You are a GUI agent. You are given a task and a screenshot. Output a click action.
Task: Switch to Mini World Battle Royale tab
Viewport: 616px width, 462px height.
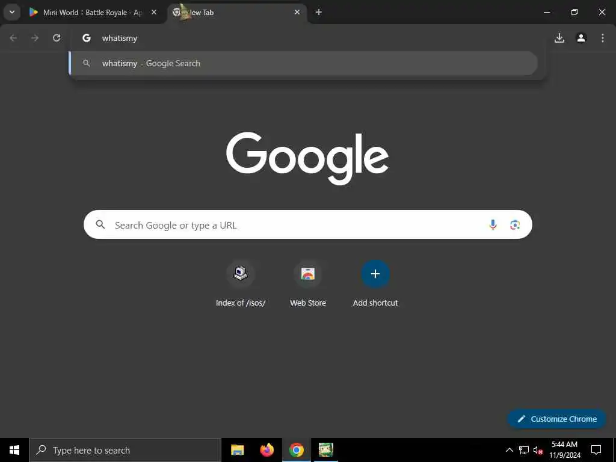pyautogui.click(x=93, y=12)
